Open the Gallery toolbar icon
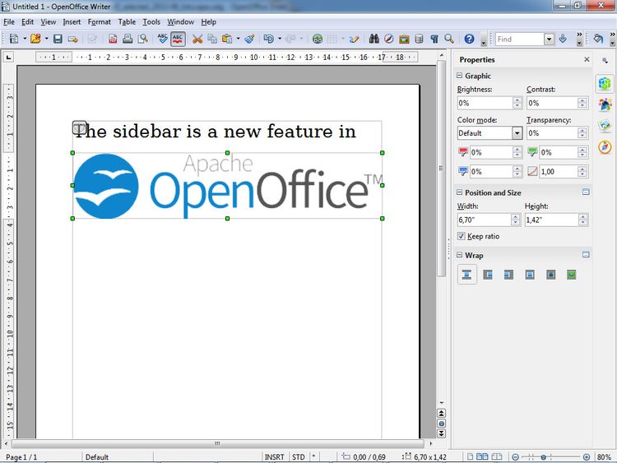 point(404,39)
